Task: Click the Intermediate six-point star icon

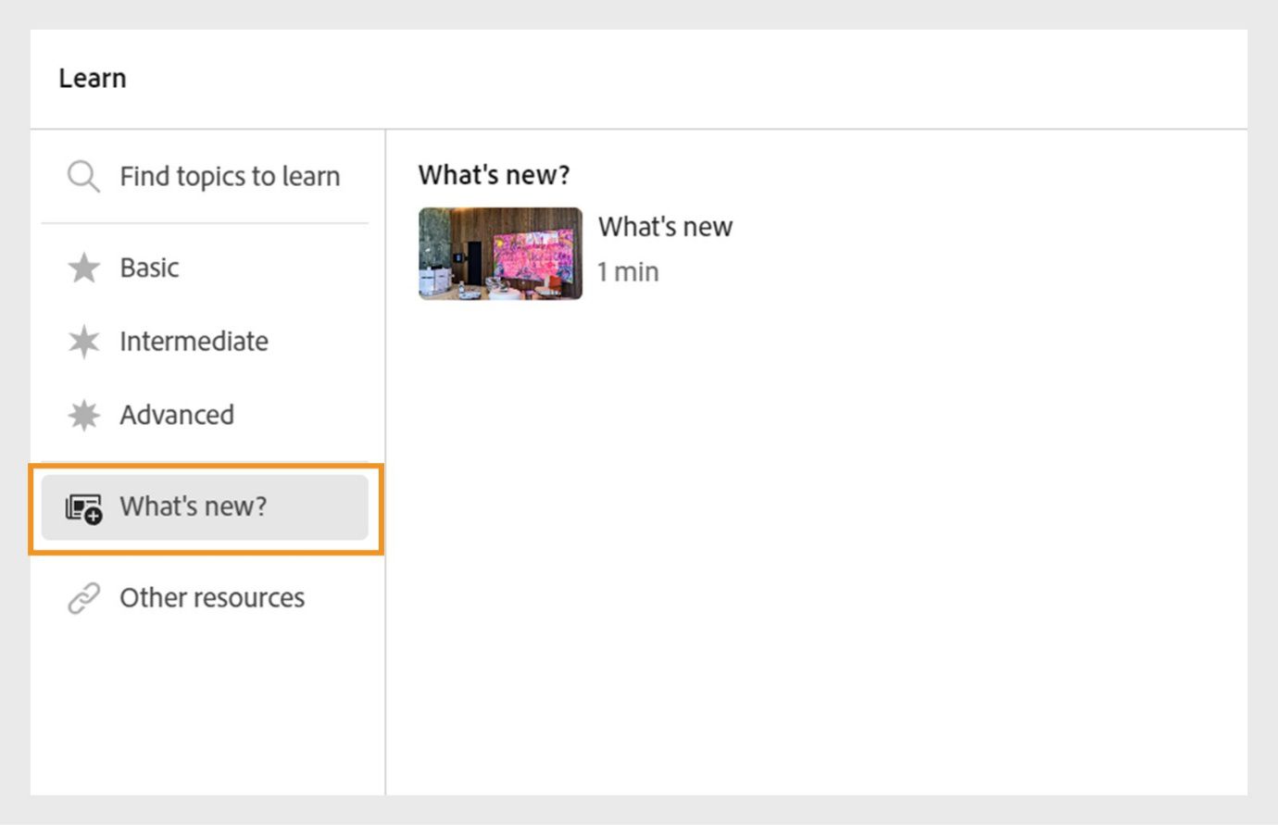Action: 84,342
